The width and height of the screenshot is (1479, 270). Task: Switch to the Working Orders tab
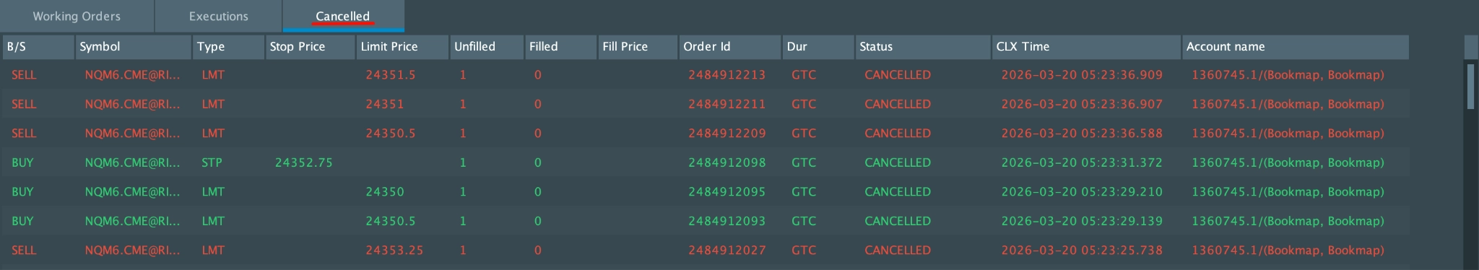[x=77, y=16]
